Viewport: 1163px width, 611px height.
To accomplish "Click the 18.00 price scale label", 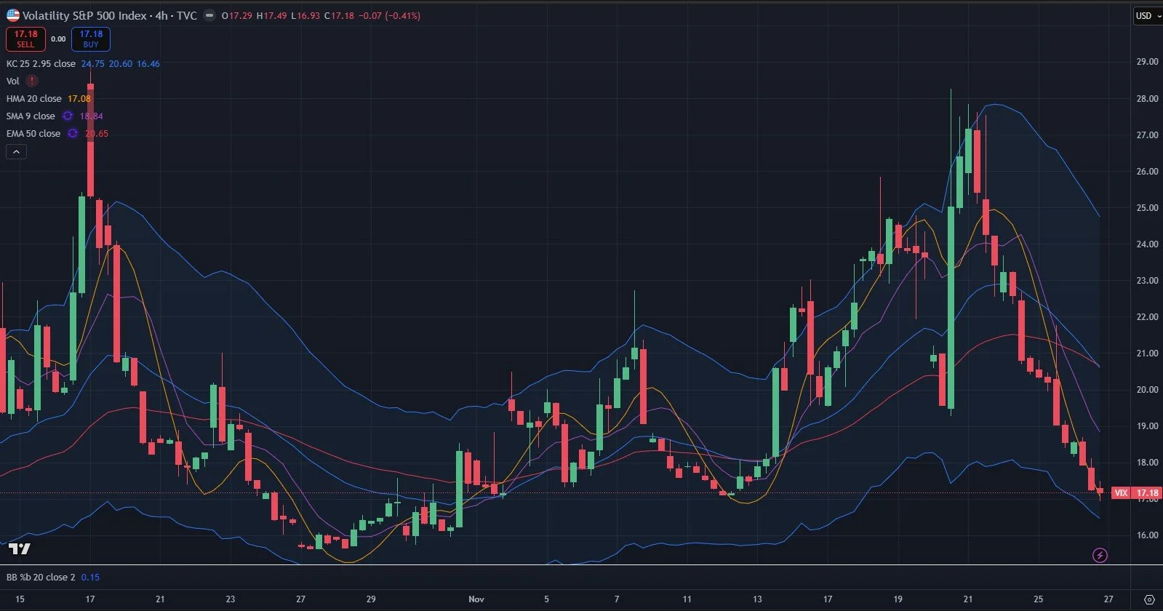I will point(1147,462).
